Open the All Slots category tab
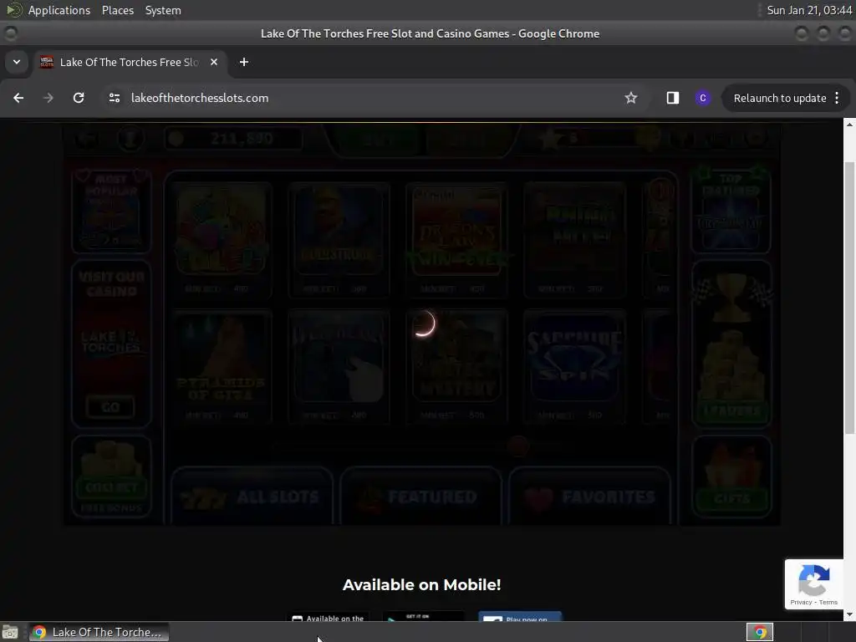 coord(252,496)
